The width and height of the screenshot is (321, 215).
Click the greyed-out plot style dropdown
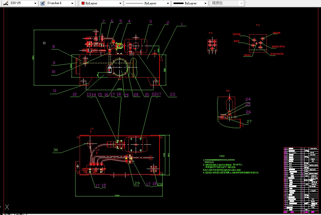227,3
